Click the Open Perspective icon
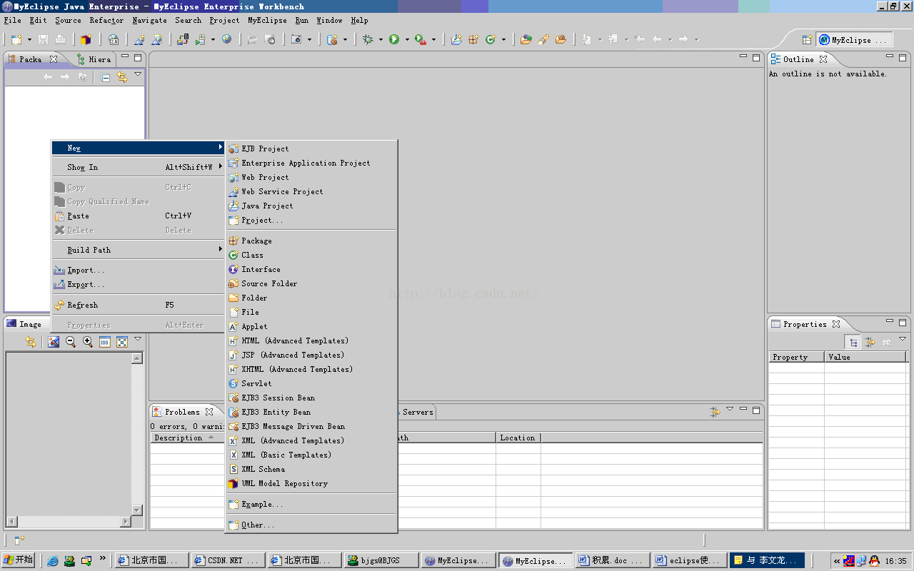This screenshot has height=571, width=914. tap(807, 40)
